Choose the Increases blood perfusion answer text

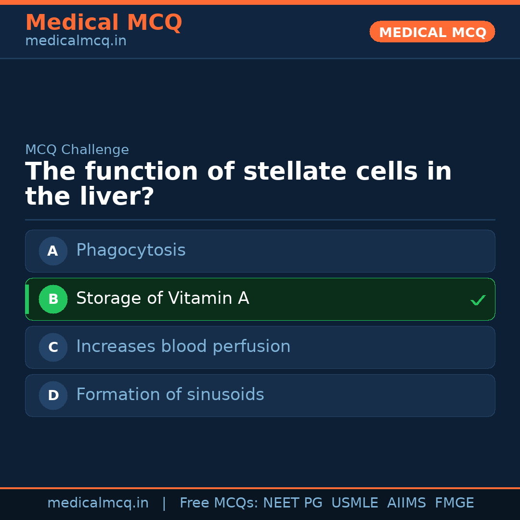183,347
